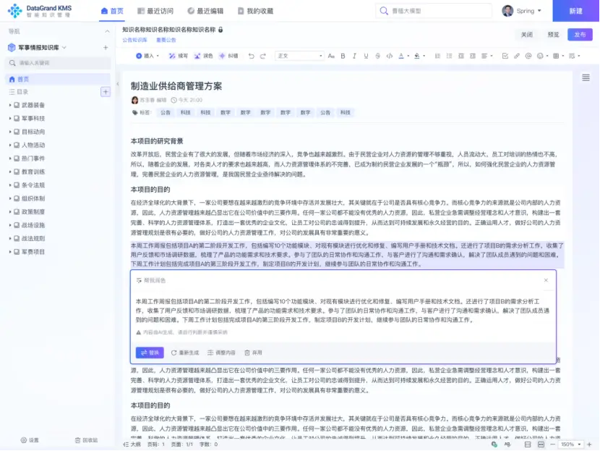Screen dimensions: 600x451
Task: Click the 请输入关键词 sidebar search field
Action: [58, 63]
